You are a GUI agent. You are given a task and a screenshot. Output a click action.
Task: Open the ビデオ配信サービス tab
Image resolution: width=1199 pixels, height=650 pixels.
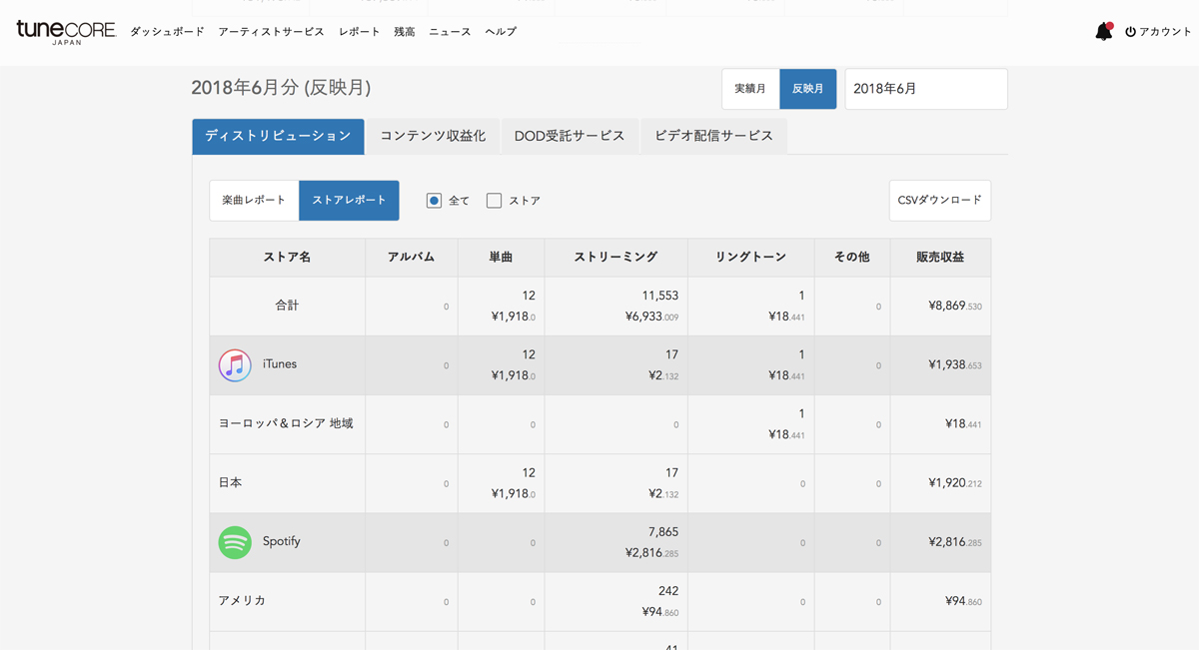point(713,136)
